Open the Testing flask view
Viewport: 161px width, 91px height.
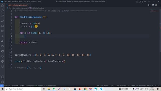pos(3,36)
